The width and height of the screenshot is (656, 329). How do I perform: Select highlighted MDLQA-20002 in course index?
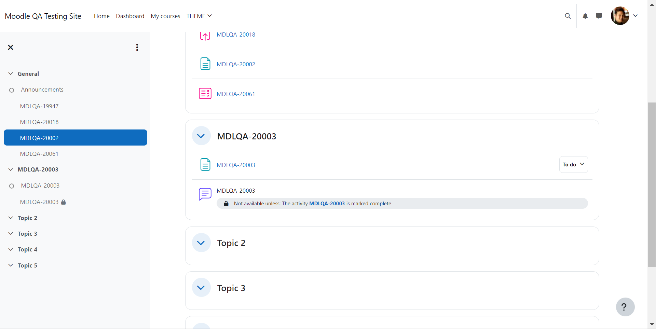click(x=76, y=138)
